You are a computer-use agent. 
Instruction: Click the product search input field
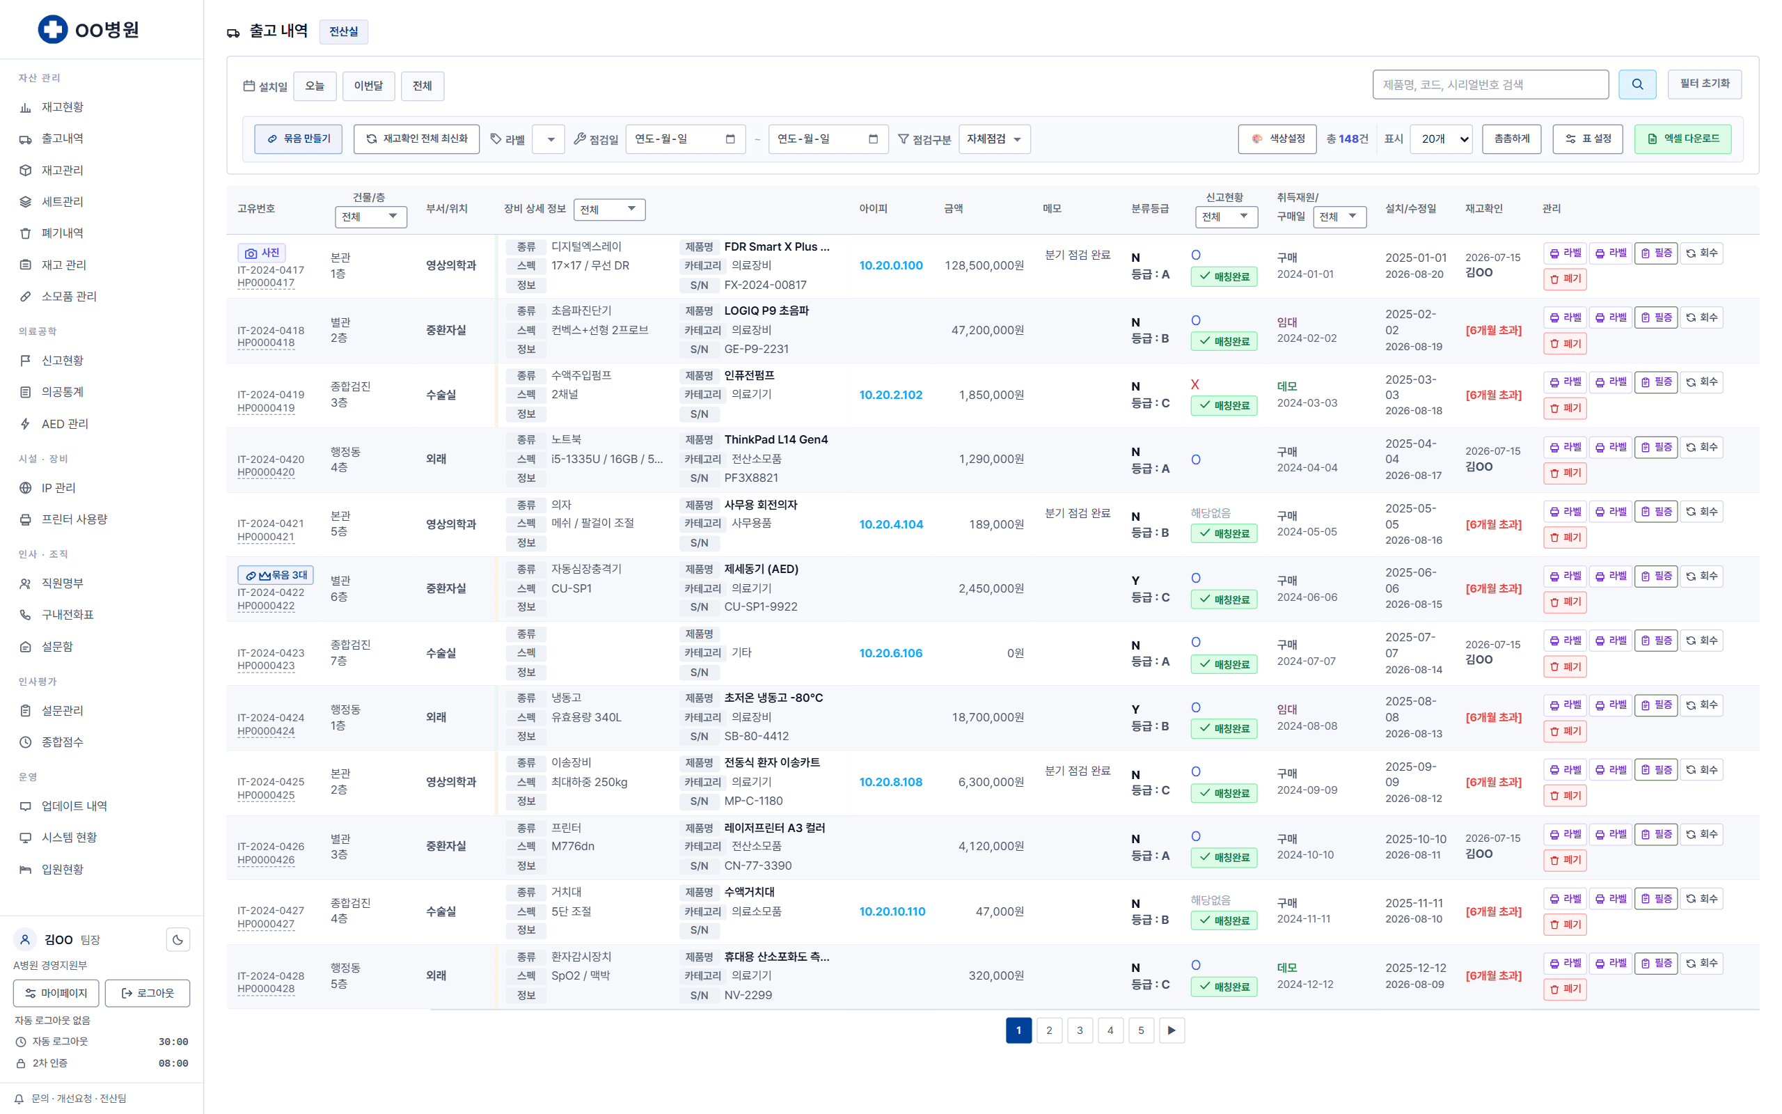(x=1490, y=85)
